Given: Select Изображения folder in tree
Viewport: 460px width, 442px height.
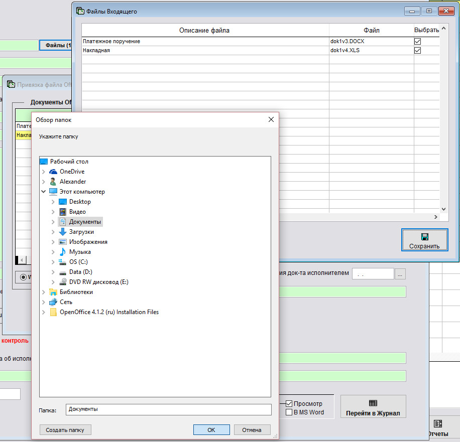Looking at the screenshot, I should 88,242.
